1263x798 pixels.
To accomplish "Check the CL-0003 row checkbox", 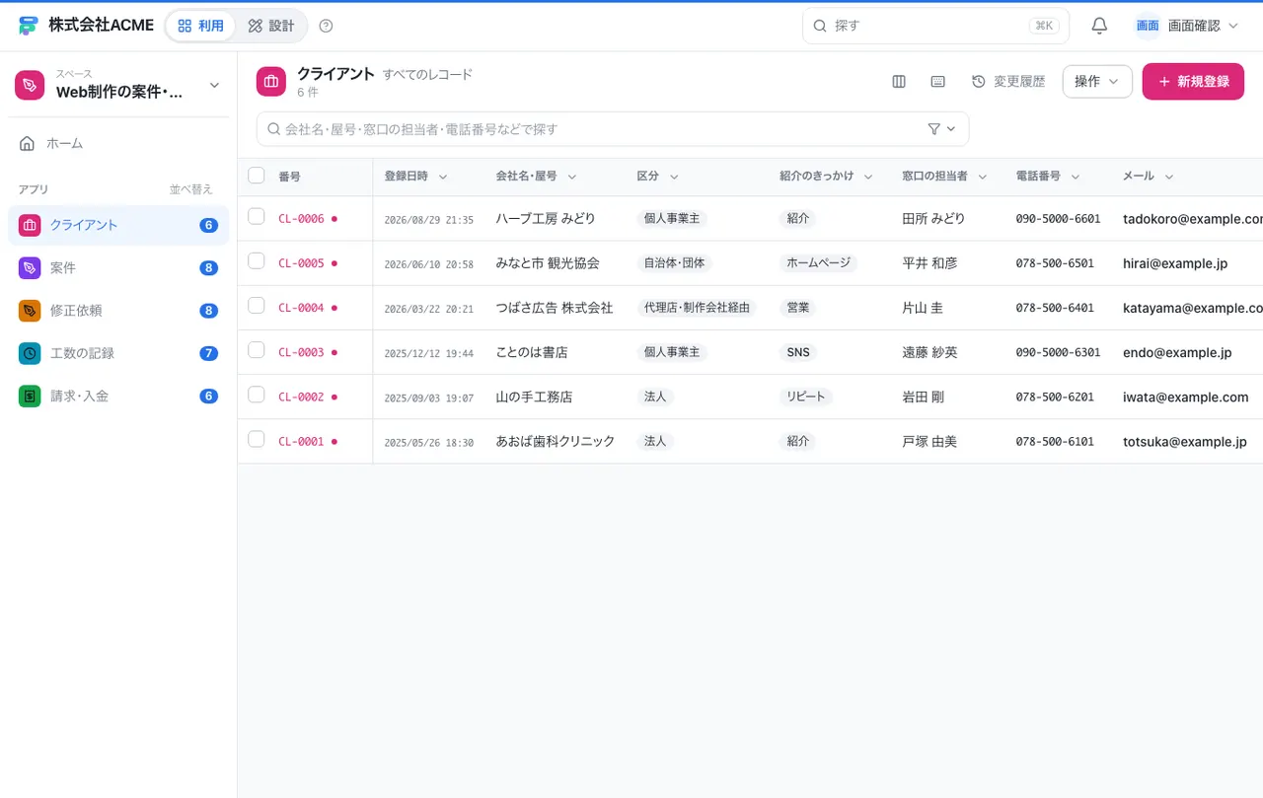I will pyautogui.click(x=257, y=349).
